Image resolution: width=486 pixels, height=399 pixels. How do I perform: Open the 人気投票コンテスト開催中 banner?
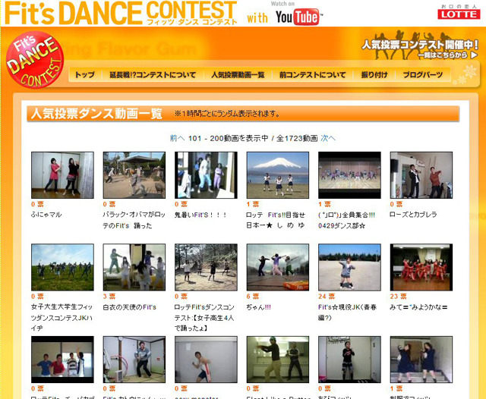coord(420,46)
